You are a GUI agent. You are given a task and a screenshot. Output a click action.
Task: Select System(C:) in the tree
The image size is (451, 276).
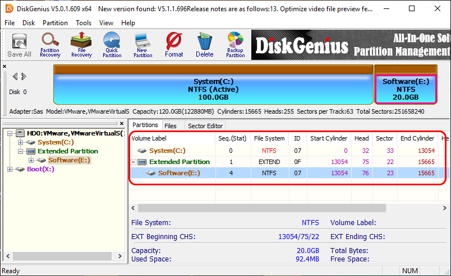56,142
